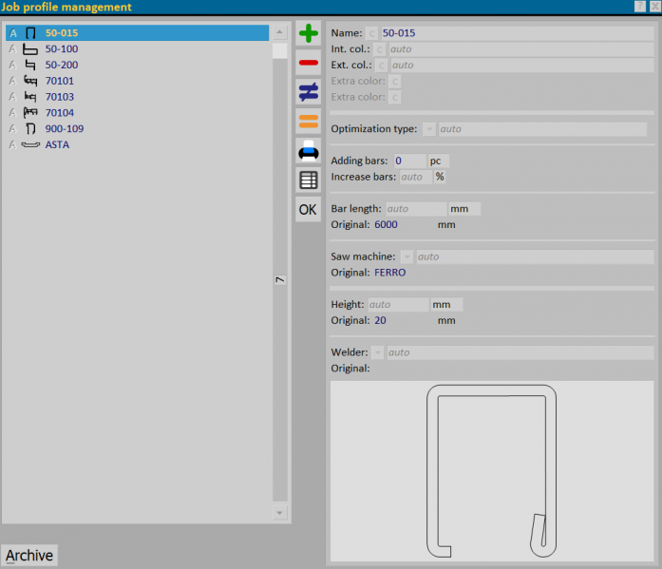Select profile row 50-100
Screen dimensions: 662x569
pos(137,49)
